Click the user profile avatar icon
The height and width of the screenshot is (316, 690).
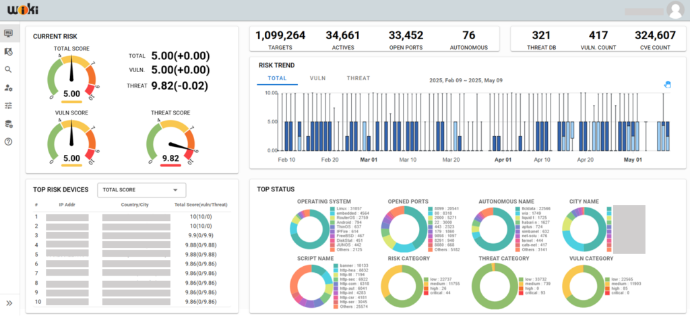(x=675, y=9)
